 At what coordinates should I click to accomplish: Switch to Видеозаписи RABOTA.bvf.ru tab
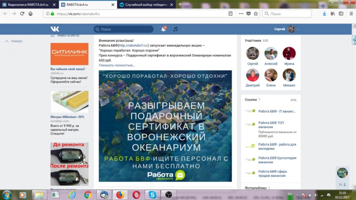click(28, 4)
